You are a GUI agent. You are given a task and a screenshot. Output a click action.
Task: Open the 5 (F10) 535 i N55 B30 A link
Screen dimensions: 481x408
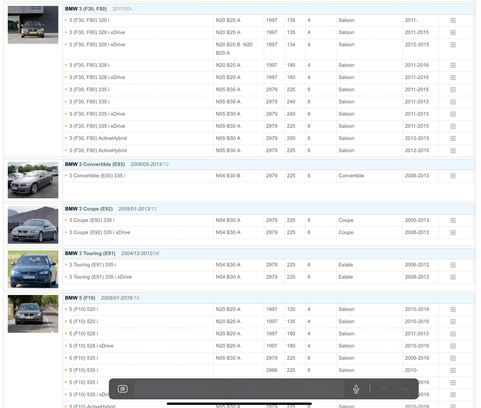pos(83,358)
